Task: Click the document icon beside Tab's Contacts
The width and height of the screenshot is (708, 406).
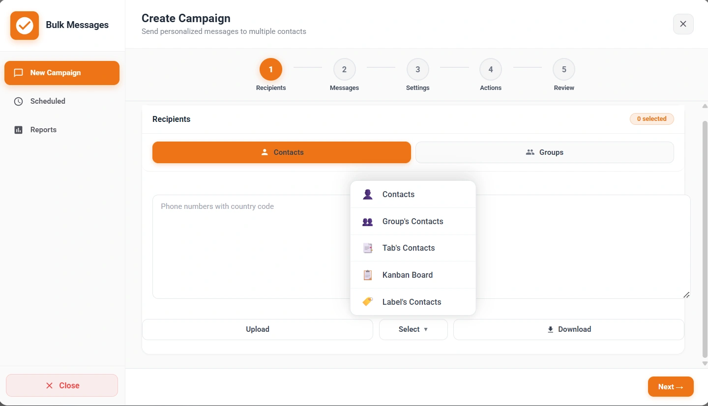Action: [368, 248]
